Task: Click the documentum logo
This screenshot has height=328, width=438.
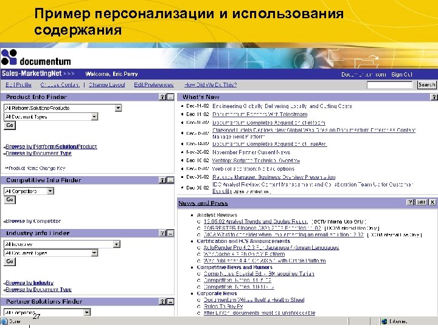Action: pyautogui.click(x=36, y=58)
